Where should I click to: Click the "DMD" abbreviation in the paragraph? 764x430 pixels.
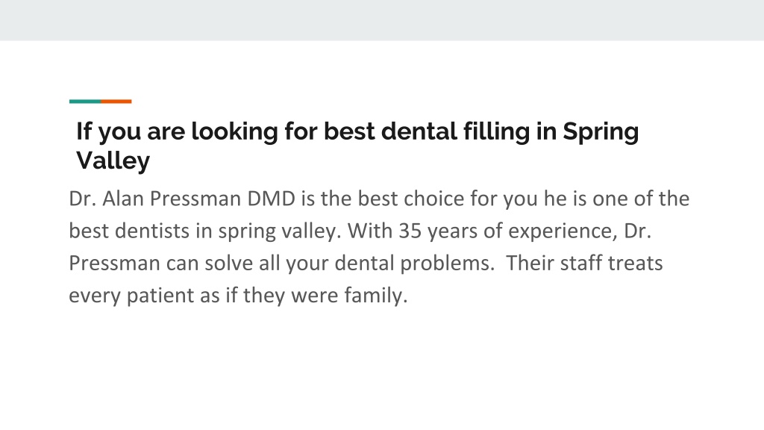pos(272,199)
